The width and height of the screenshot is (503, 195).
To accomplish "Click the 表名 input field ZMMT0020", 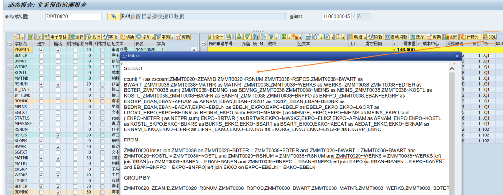I will [x=73, y=16].
